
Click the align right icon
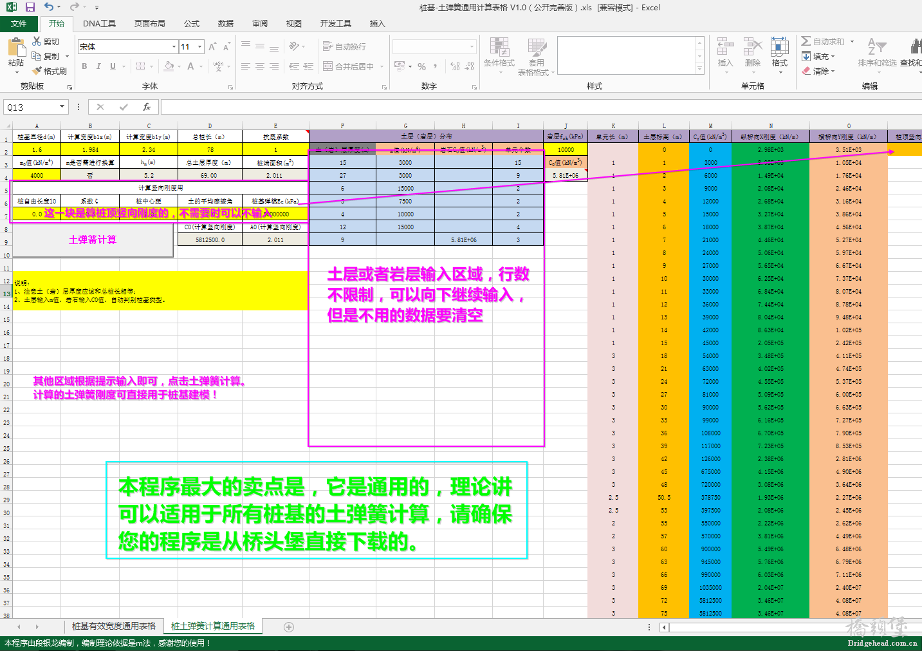(274, 66)
